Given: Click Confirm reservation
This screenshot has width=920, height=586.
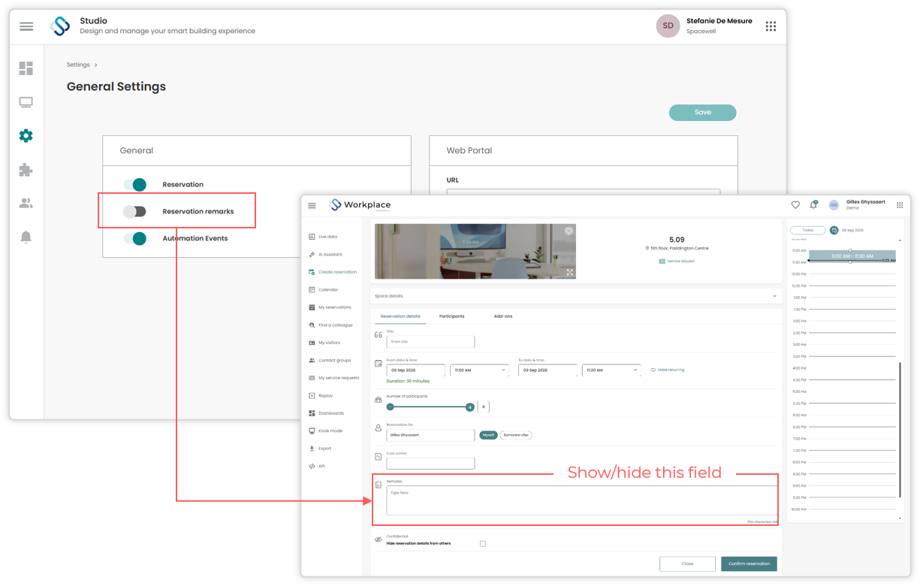Looking at the screenshot, I should 749,563.
